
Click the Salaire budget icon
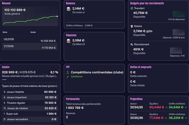coord(132,26)
